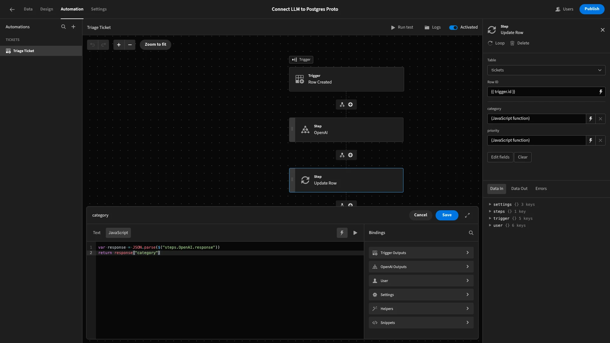Open the Automation tab

[72, 9]
